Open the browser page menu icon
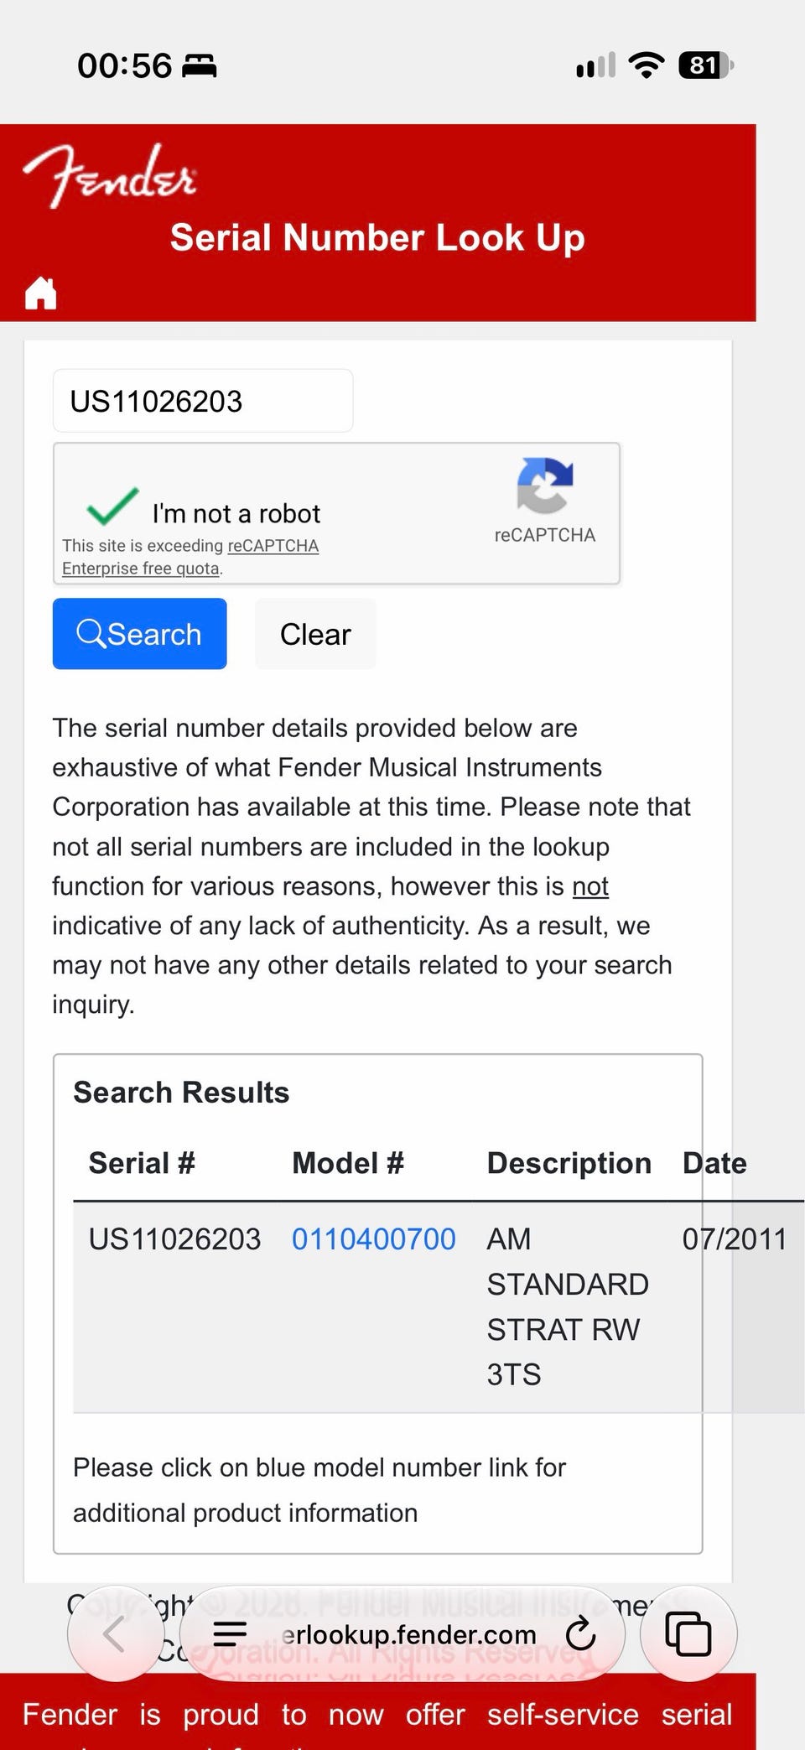 [x=230, y=1633]
